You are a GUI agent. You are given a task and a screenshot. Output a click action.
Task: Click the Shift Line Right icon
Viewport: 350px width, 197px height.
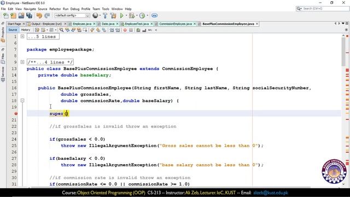coord(118,30)
